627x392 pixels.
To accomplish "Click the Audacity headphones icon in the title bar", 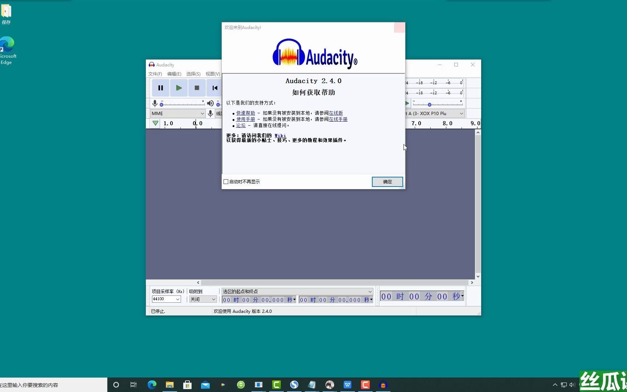I will click(152, 65).
